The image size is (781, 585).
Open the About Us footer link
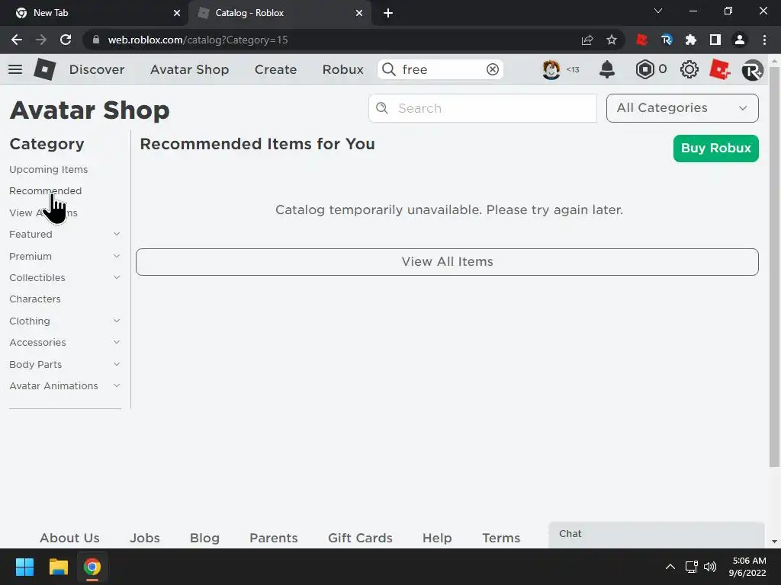[69, 538]
